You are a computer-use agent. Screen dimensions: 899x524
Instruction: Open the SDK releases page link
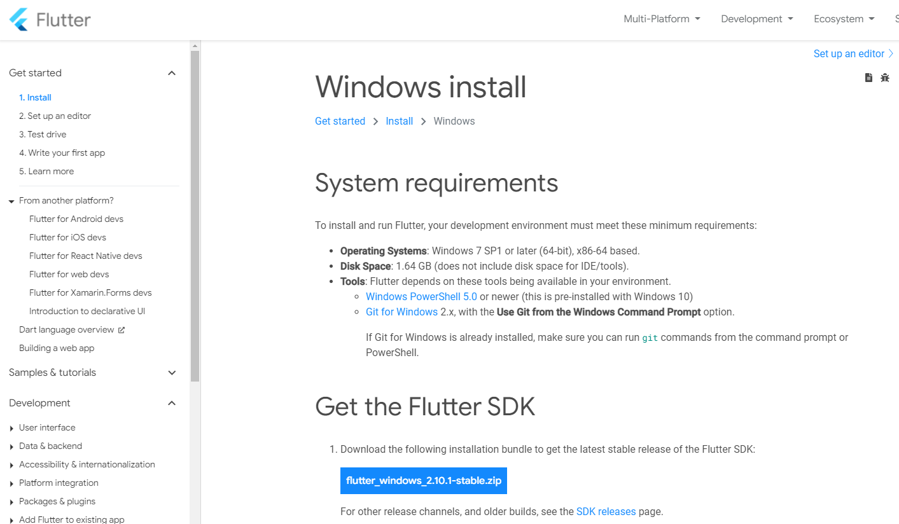pos(606,511)
